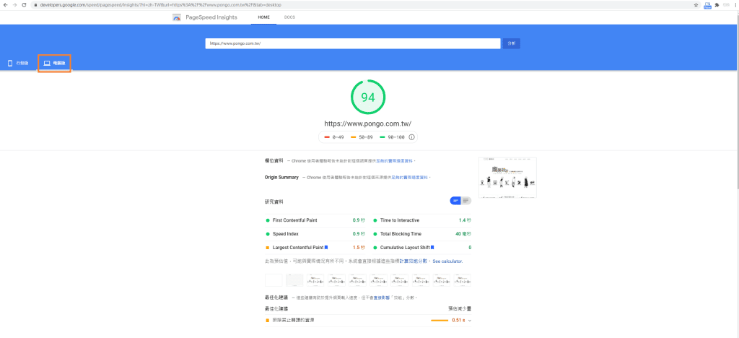The height and width of the screenshot is (338, 739).
Task: Click the 預估減少量 column header
Action: pyautogui.click(x=460, y=309)
